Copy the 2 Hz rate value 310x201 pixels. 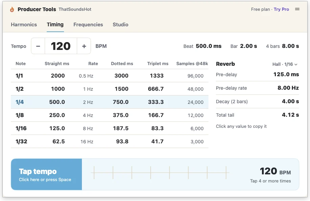(88, 102)
